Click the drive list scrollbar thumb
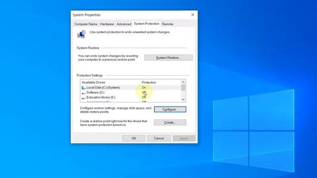317x178 pixels. [183, 88]
